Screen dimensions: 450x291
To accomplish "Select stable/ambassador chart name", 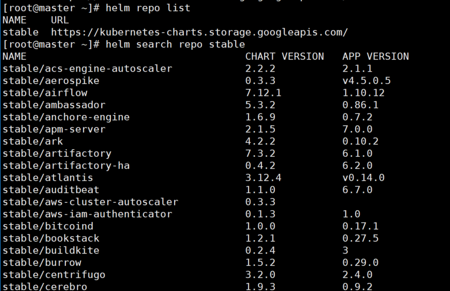I will point(54,105).
